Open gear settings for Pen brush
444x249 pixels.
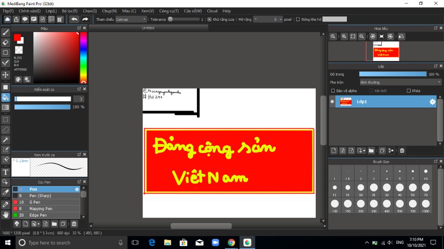[77, 189]
